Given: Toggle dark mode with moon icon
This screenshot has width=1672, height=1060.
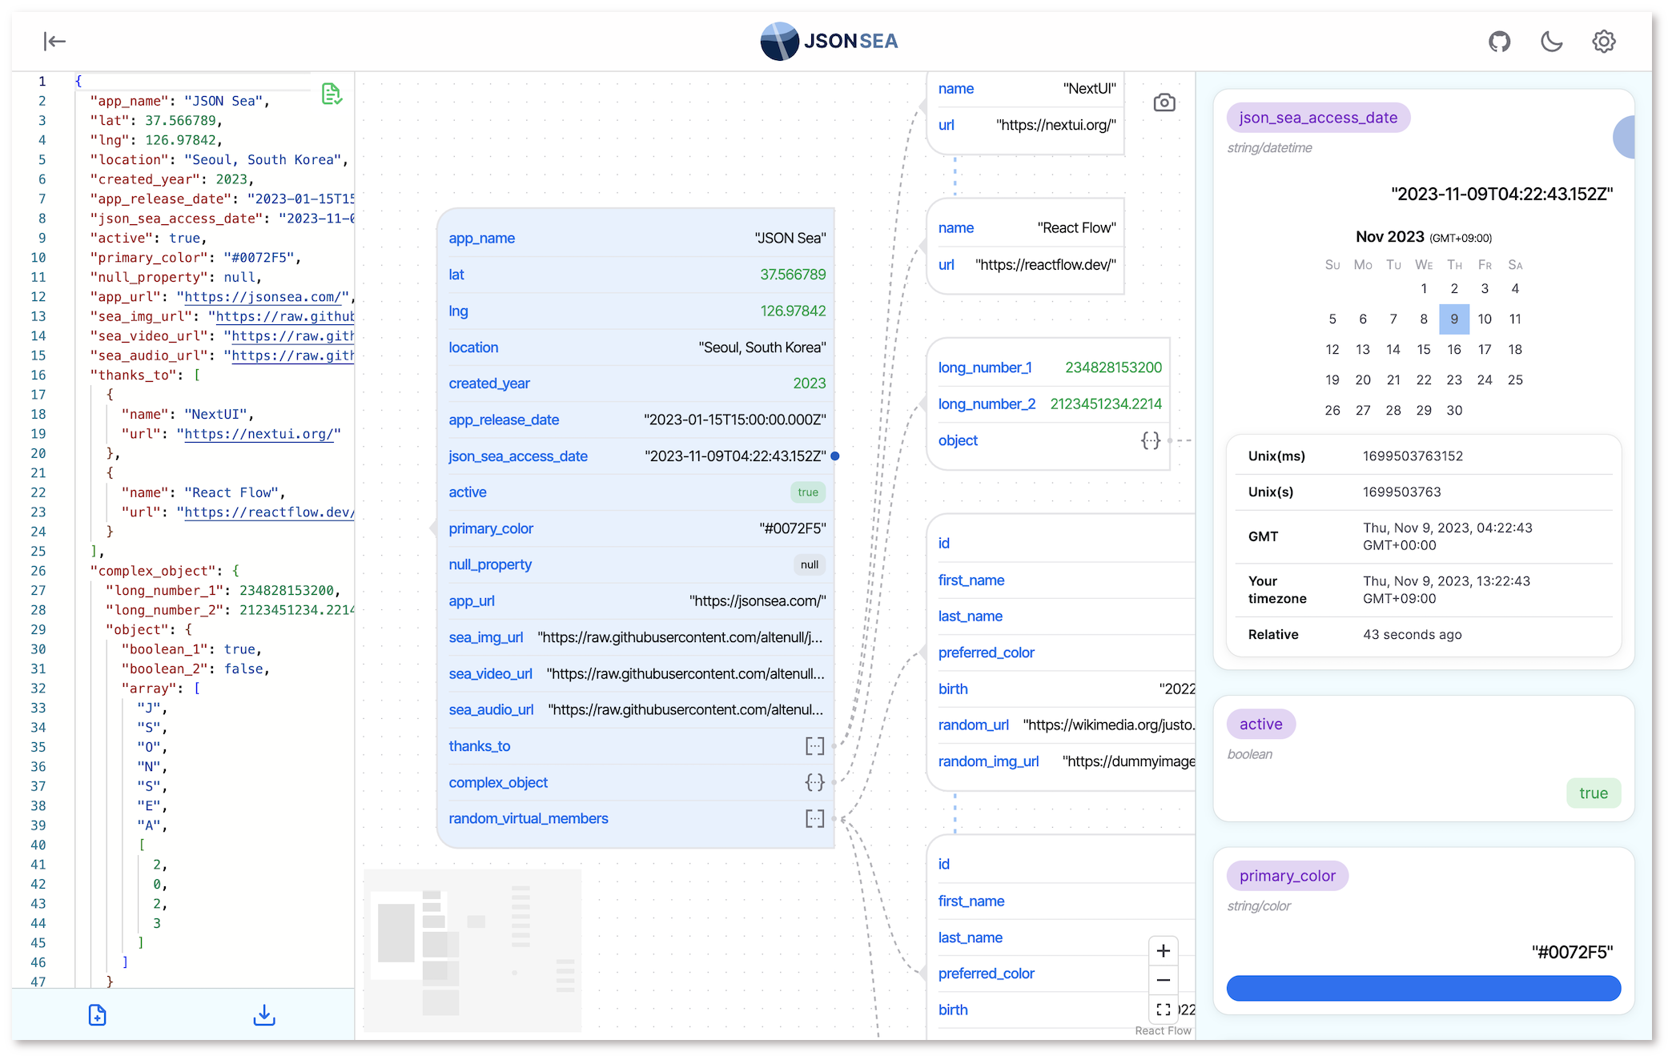Looking at the screenshot, I should pyautogui.click(x=1551, y=42).
